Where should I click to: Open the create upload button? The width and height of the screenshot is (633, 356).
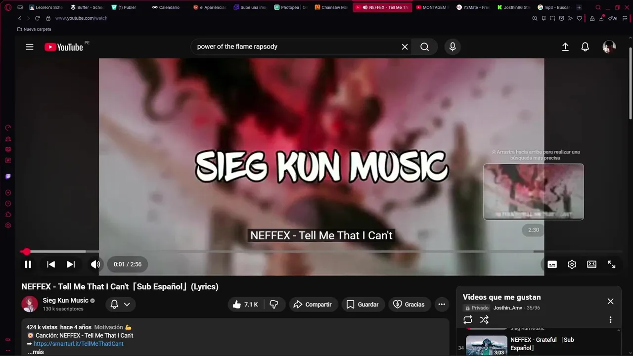(565, 47)
